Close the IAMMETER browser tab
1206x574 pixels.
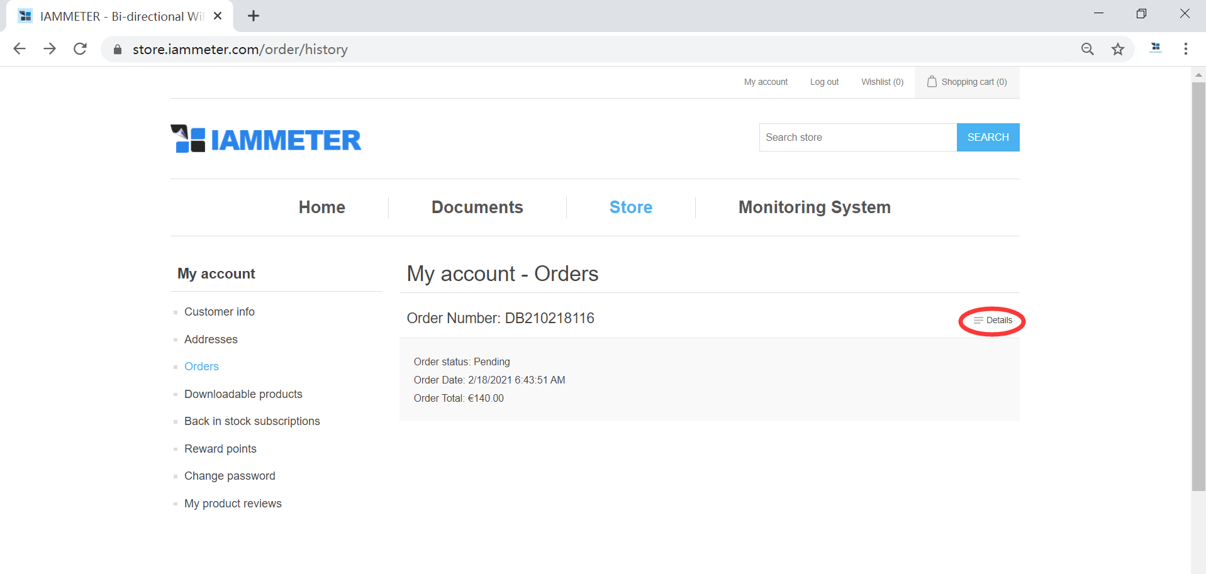(x=218, y=16)
